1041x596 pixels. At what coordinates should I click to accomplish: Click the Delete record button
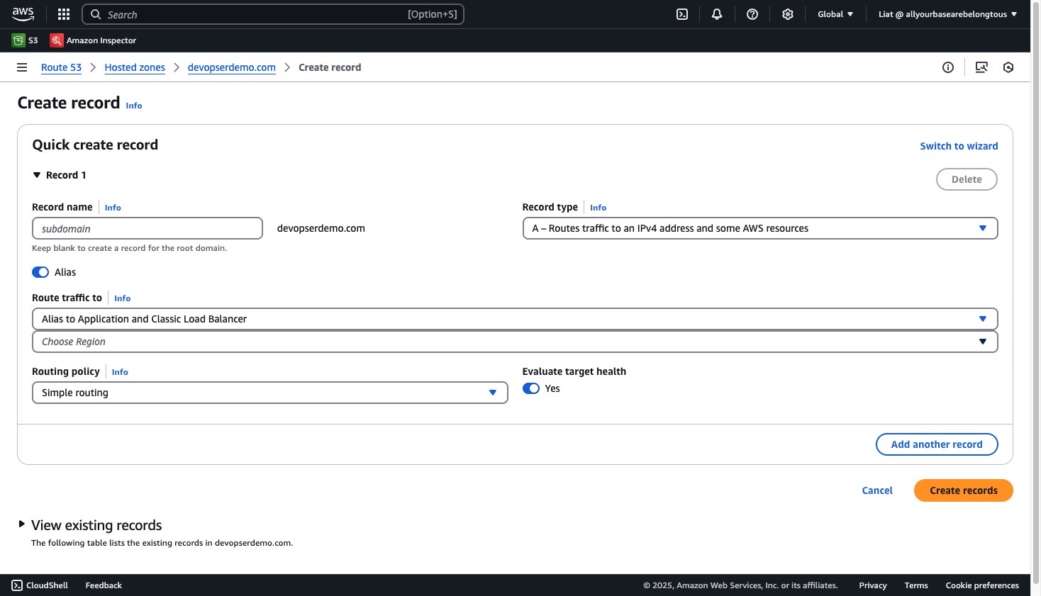pyautogui.click(x=967, y=179)
